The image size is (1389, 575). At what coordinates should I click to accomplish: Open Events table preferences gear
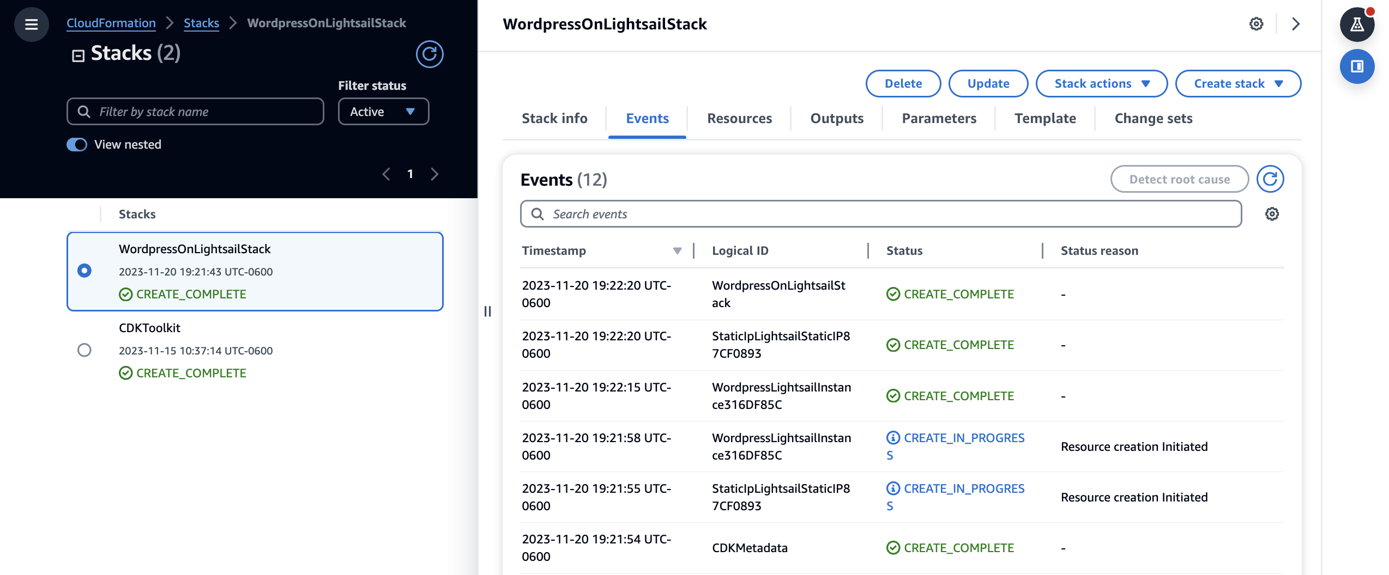pos(1272,214)
